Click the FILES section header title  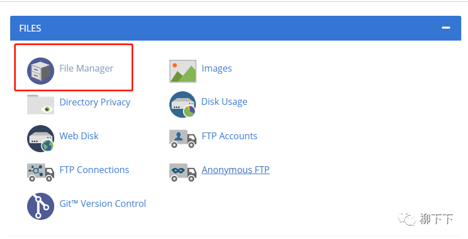click(x=30, y=28)
